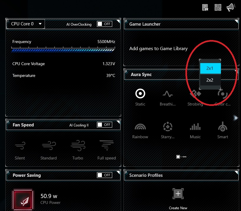
Task: Click the 1.323V voltage value
Action: tap(109, 64)
